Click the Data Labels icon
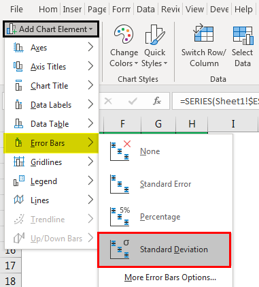The image size is (259, 287). click(x=18, y=105)
